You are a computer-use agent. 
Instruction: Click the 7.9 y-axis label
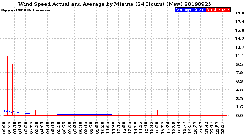click(239, 73)
